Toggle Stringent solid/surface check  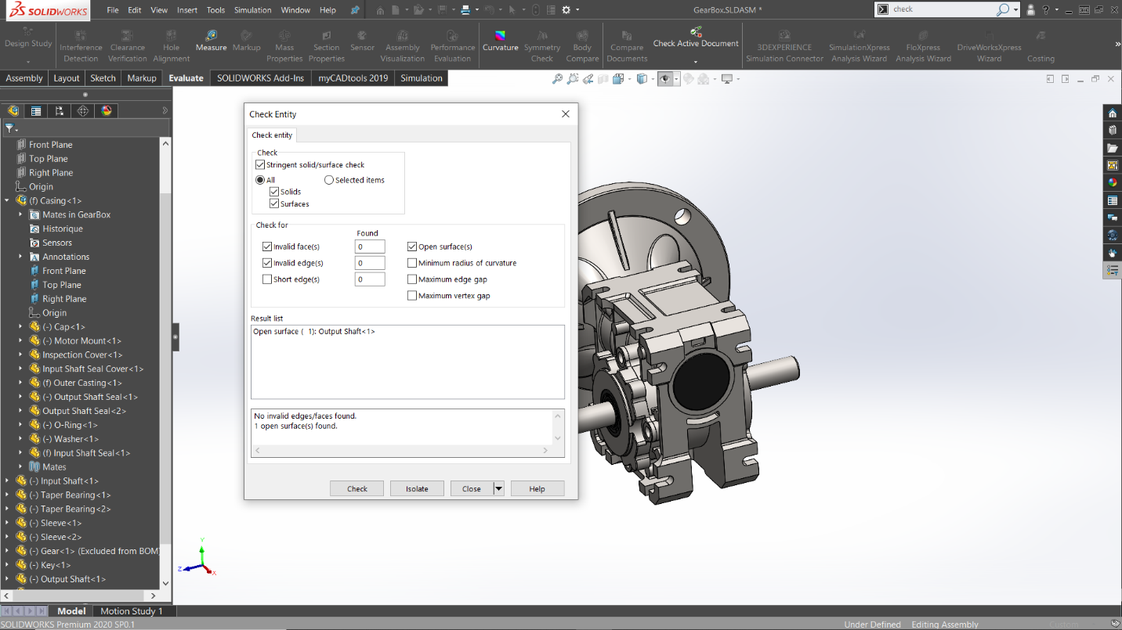(x=261, y=165)
